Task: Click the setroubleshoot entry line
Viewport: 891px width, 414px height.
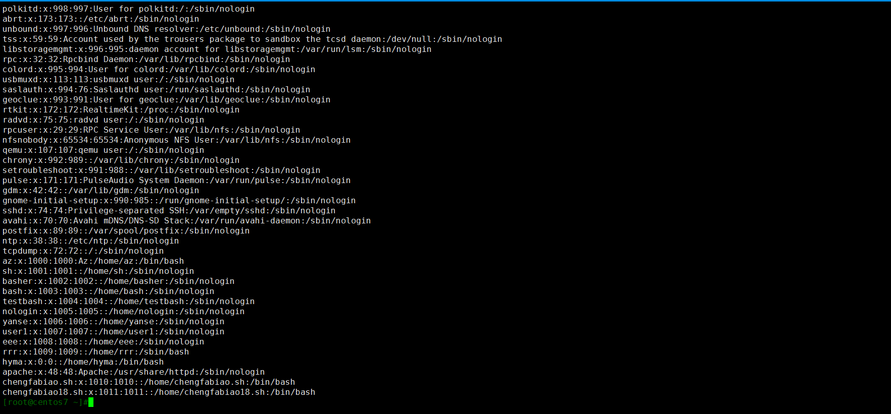Action: 162,170
